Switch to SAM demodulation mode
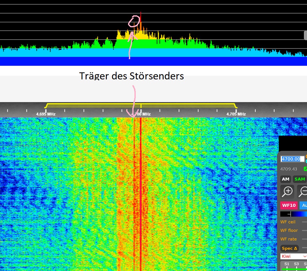This screenshot has width=307, height=271. pyautogui.click(x=299, y=179)
